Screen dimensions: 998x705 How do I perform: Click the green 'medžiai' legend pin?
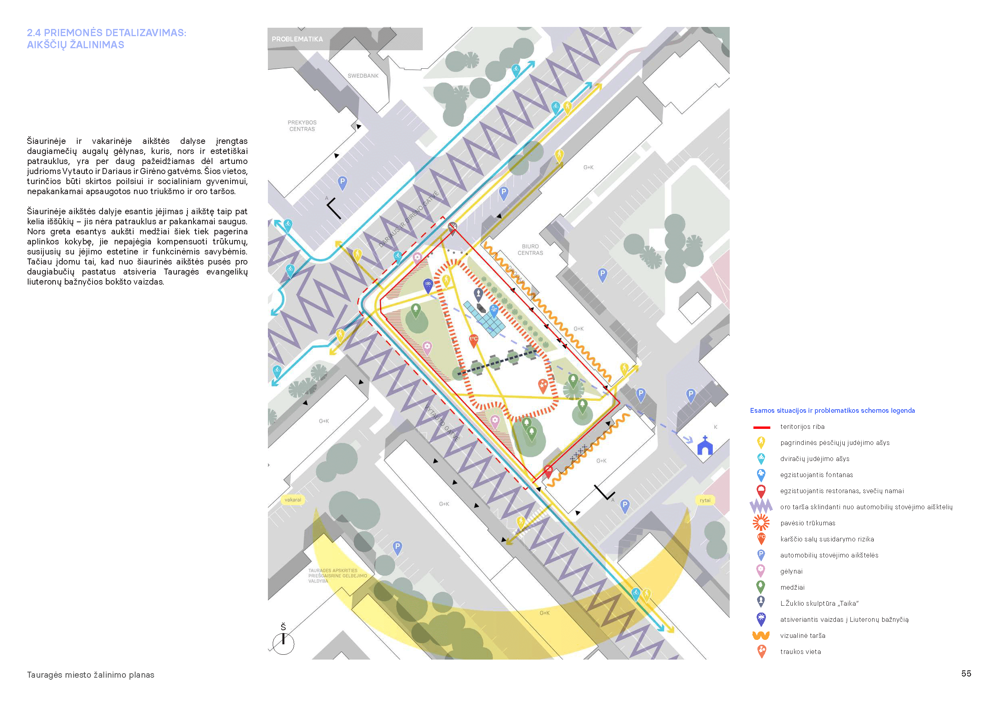pyautogui.click(x=761, y=587)
